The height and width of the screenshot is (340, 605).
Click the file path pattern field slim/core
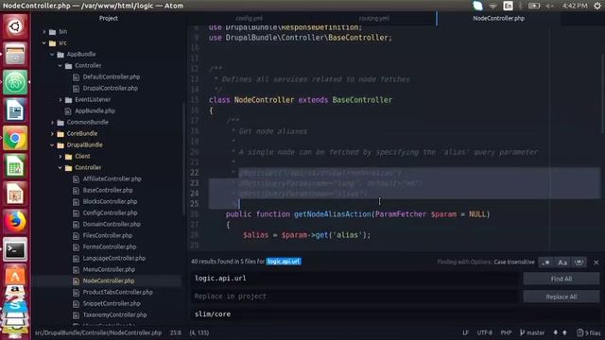[x=395, y=314]
